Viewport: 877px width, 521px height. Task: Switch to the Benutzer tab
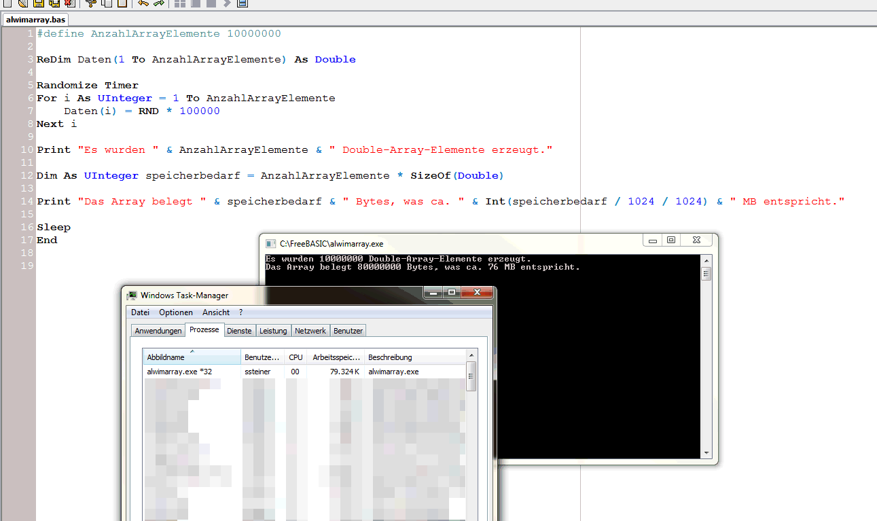coord(348,331)
